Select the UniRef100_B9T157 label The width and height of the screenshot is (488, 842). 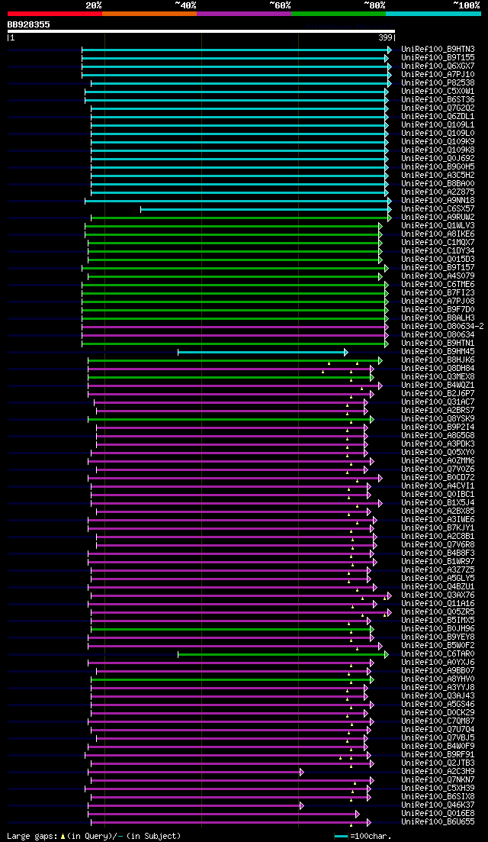tap(438, 267)
